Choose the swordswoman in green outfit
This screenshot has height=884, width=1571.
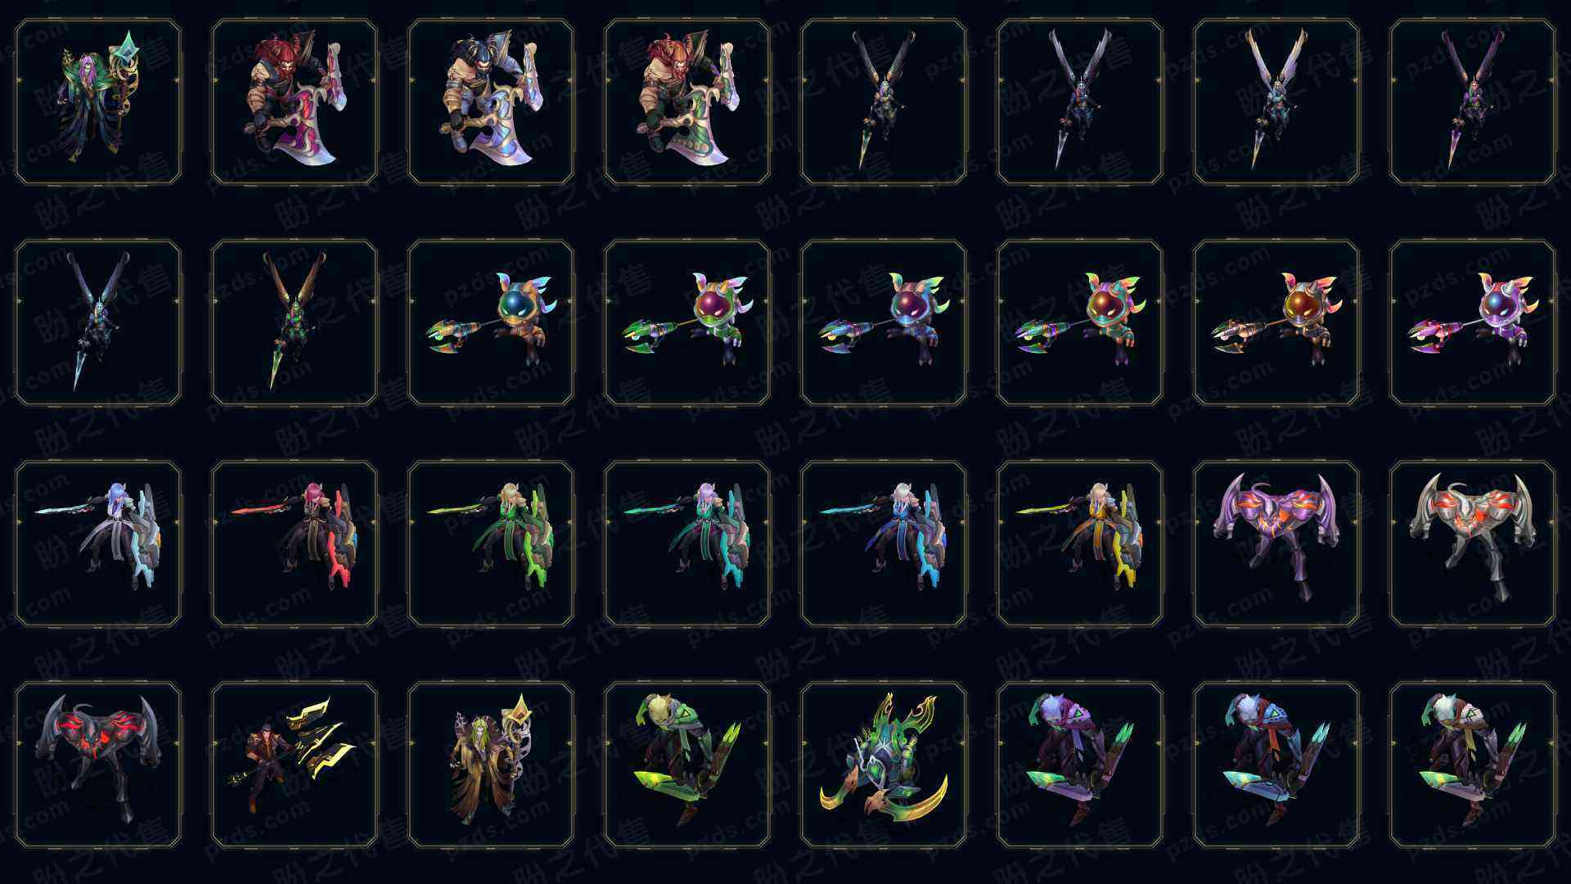coord(491,543)
